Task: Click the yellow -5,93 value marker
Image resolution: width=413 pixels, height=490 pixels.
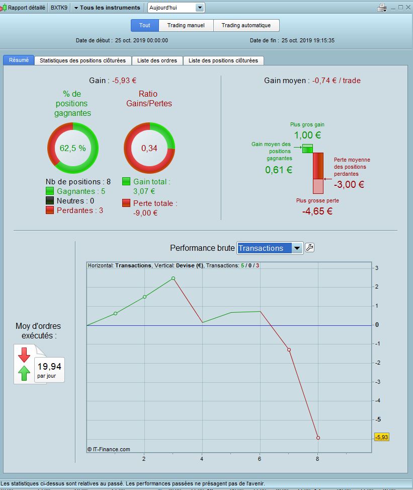Action: tap(381, 437)
